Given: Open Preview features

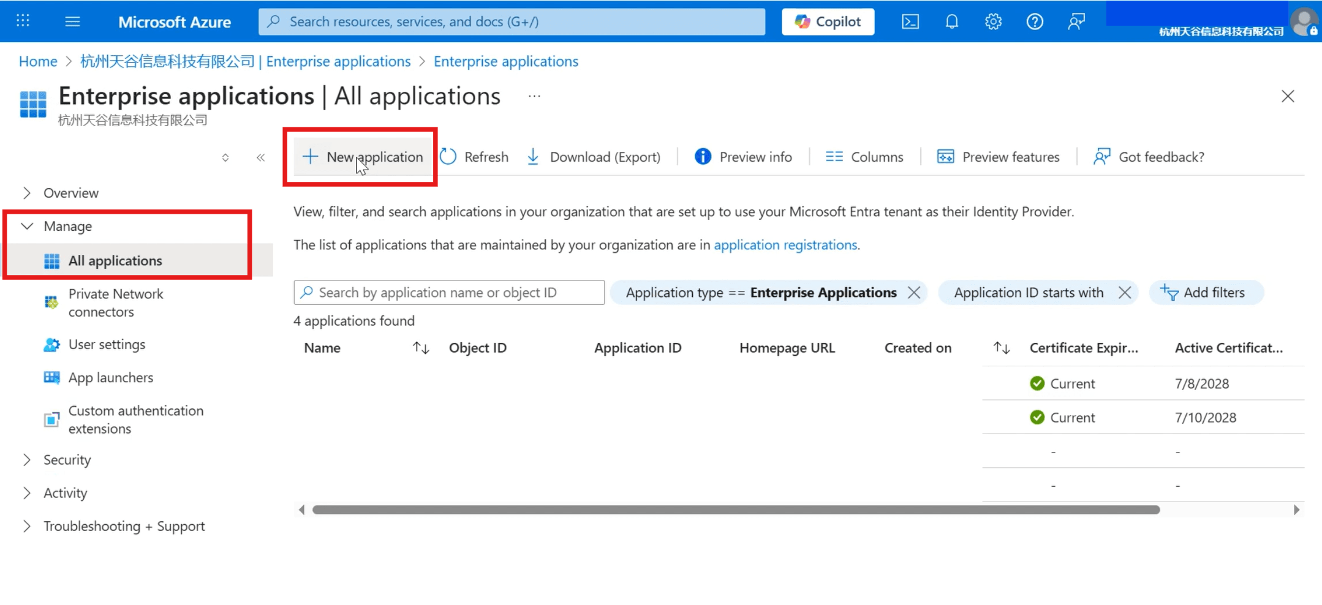Looking at the screenshot, I should (998, 157).
